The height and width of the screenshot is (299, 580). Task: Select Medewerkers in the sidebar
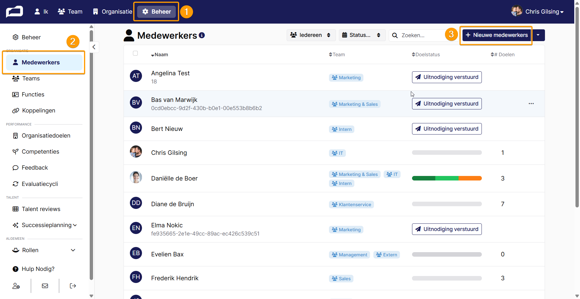pyautogui.click(x=44, y=62)
